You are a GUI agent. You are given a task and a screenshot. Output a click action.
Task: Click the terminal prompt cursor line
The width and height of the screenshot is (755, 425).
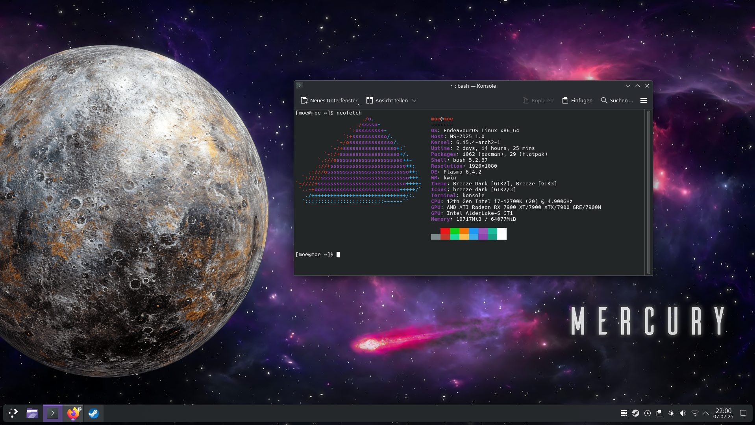[x=318, y=255]
